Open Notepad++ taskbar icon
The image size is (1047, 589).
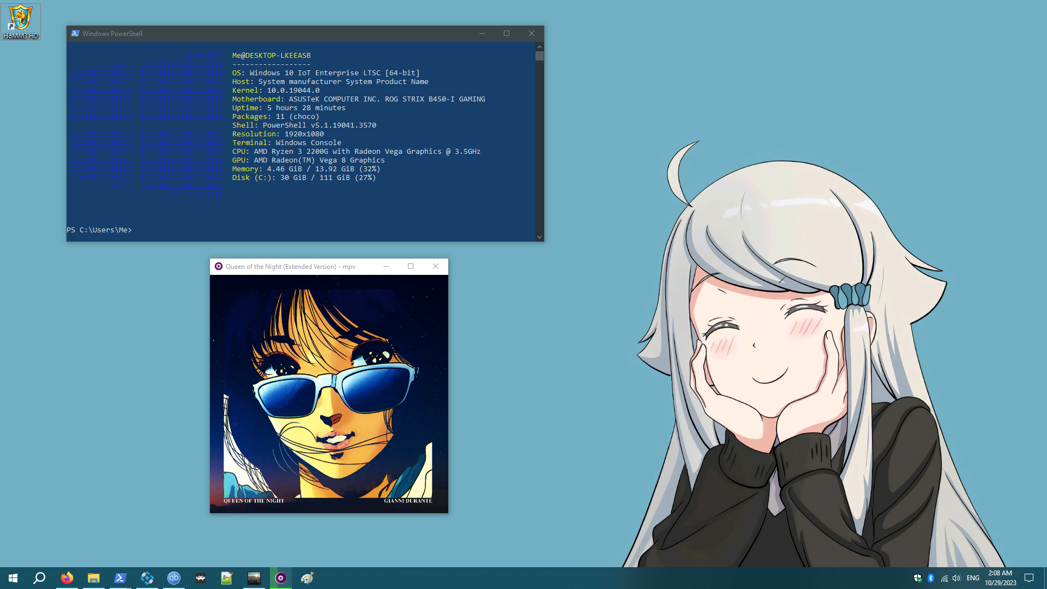(227, 578)
